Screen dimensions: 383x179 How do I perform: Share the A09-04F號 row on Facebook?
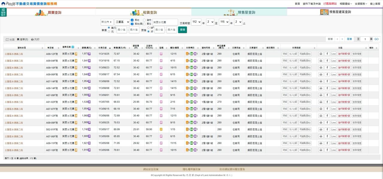[x=327, y=61]
